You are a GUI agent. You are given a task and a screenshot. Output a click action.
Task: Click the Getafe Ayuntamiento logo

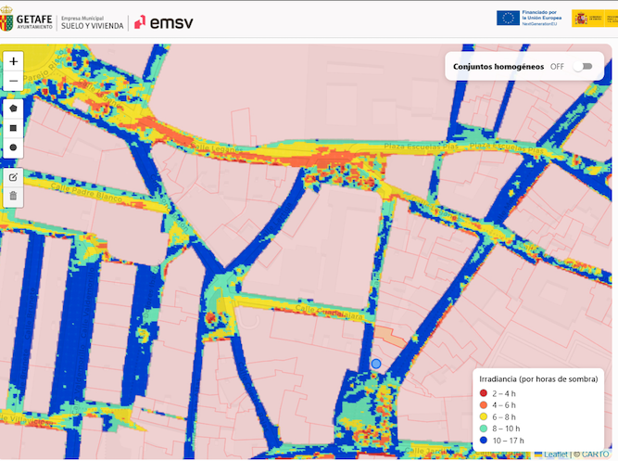(26, 19)
